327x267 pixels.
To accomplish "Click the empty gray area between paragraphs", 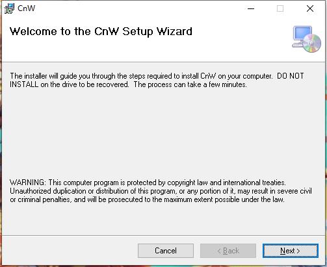I will pyautogui.click(x=163, y=133).
